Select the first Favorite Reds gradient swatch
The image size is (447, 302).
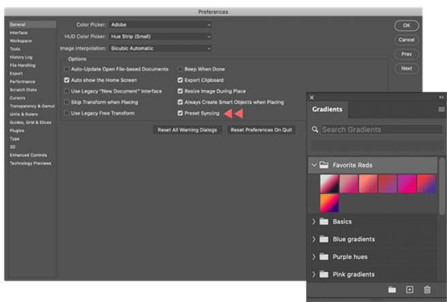tap(329, 183)
